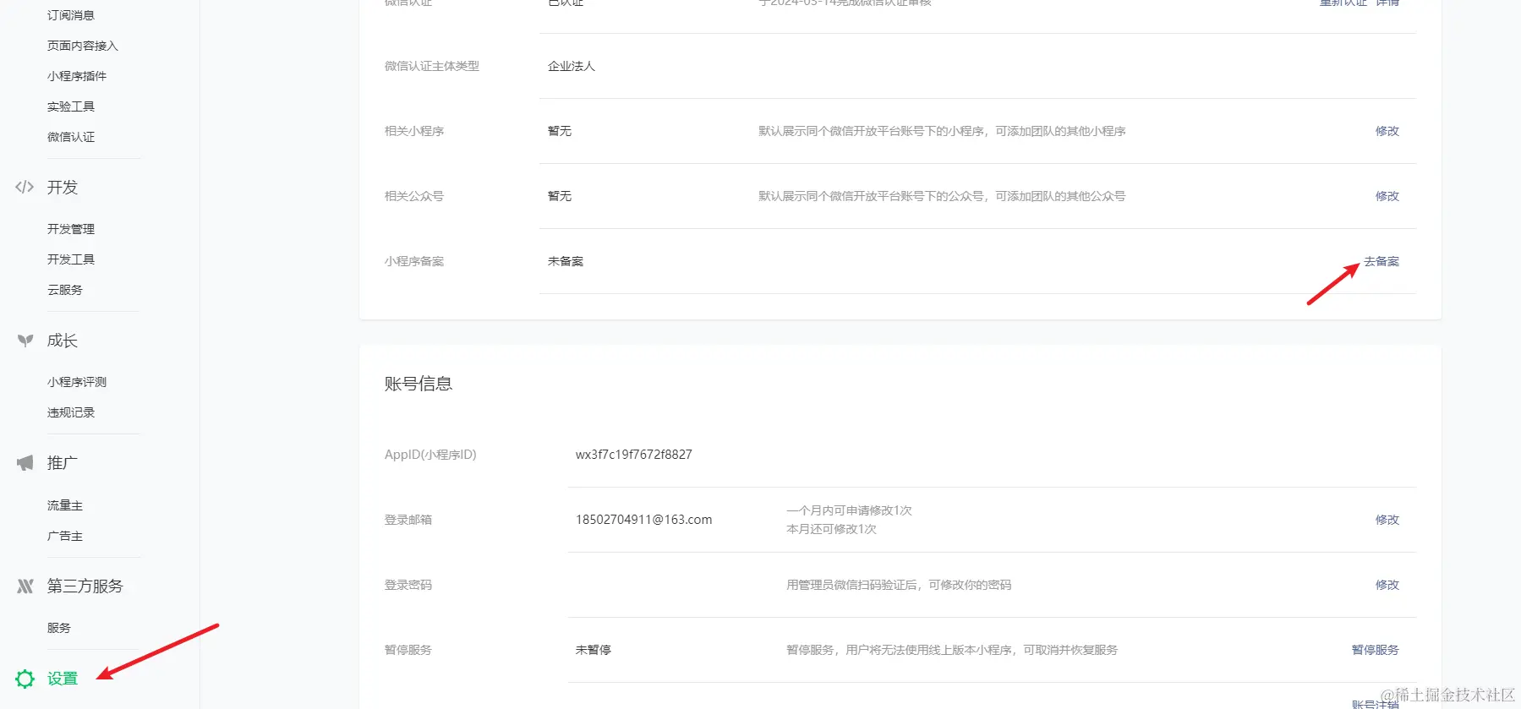Click the 账号信息 section heading

tap(419, 384)
